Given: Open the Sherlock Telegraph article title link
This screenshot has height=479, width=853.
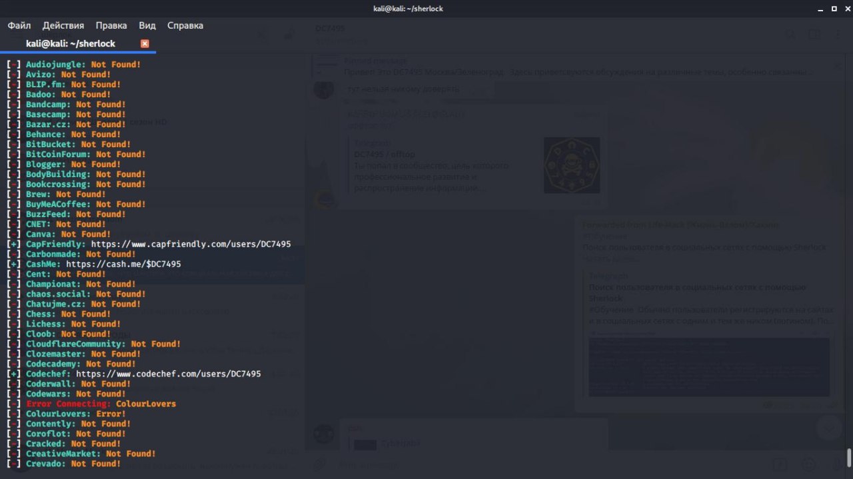Looking at the screenshot, I should 697,292.
